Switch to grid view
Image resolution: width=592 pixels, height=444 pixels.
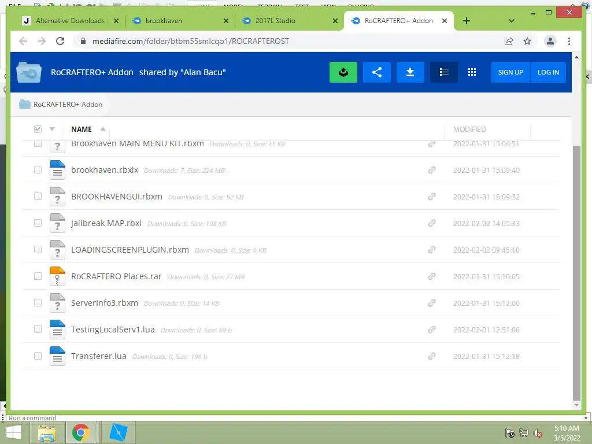click(472, 72)
